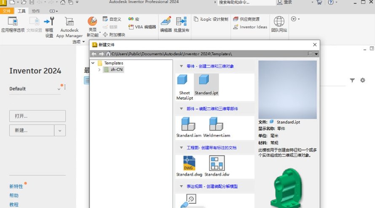
Task: Go forward in template folder navigation
Action: pos(101,54)
